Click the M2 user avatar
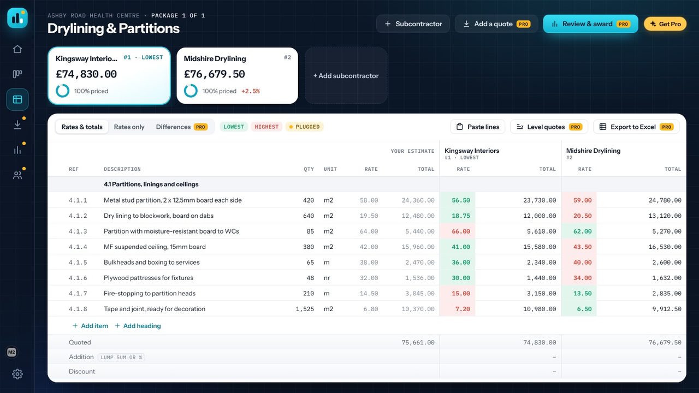Image resolution: width=699 pixels, height=393 pixels. coord(11,353)
